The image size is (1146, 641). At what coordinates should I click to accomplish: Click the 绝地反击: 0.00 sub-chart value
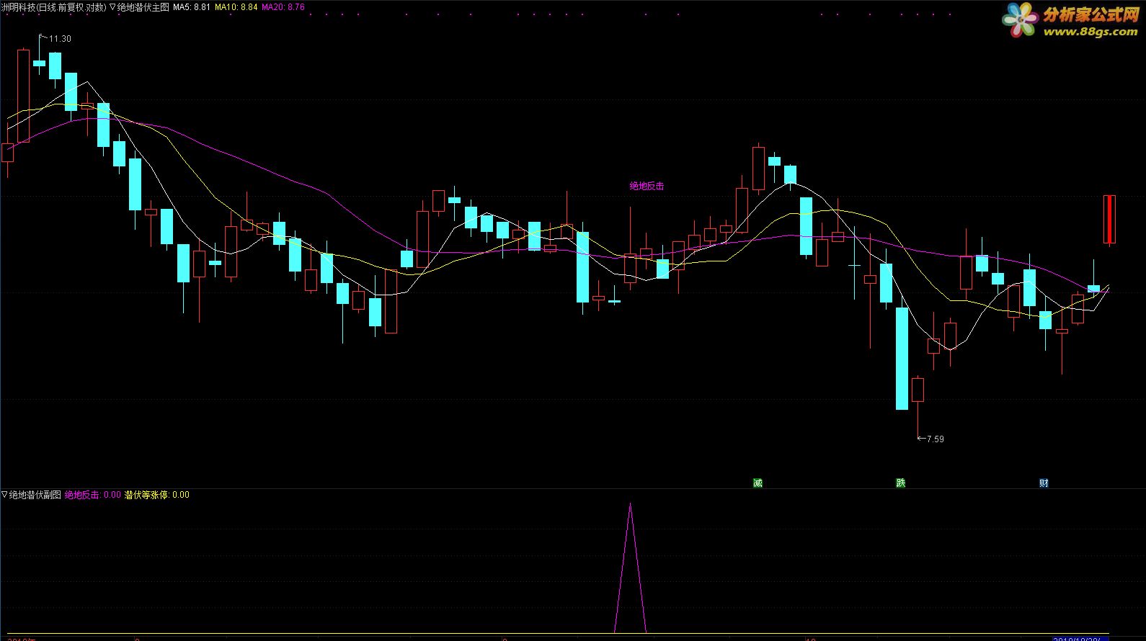[93, 495]
